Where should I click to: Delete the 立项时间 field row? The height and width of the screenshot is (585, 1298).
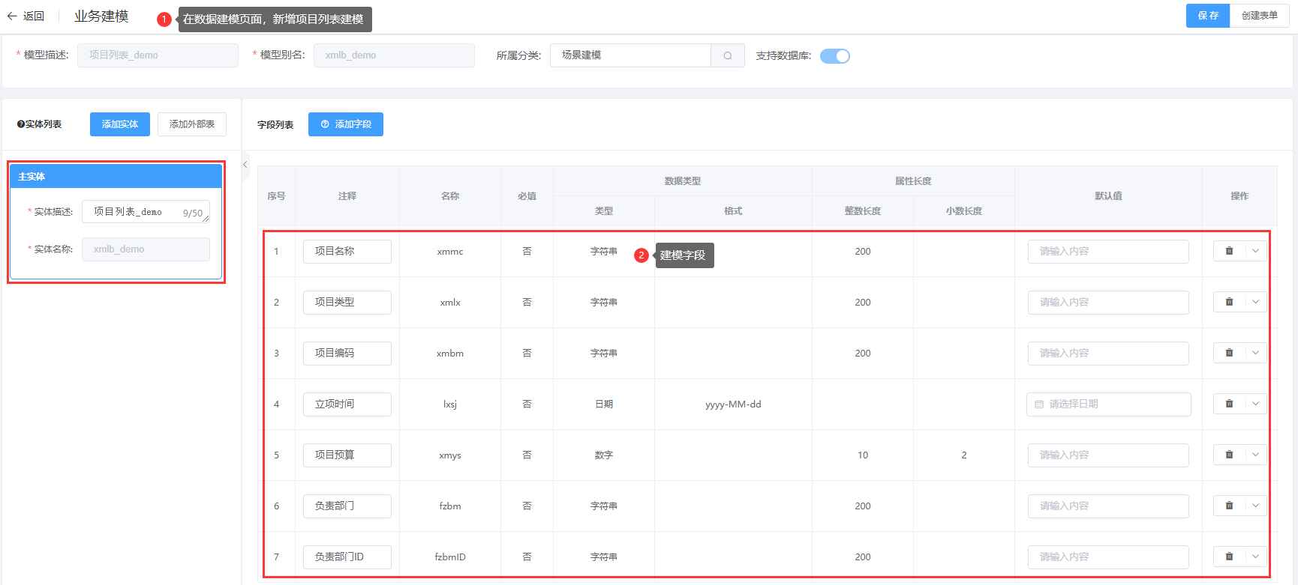pyautogui.click(x=1229, y=404)
